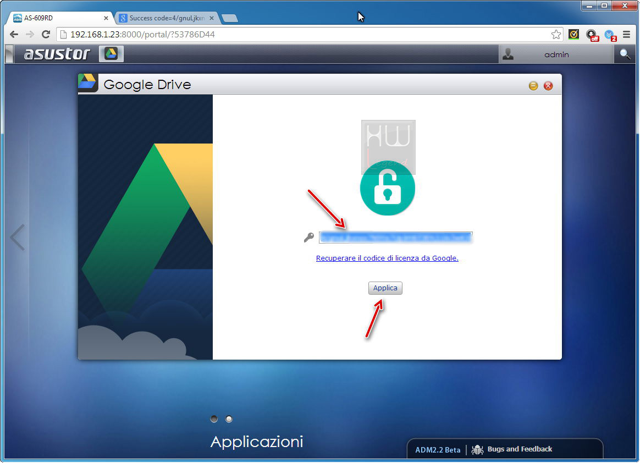Screen dimensions: 640x463
Task: Maximize the Chrome browser window
Action: pos(604,5)
